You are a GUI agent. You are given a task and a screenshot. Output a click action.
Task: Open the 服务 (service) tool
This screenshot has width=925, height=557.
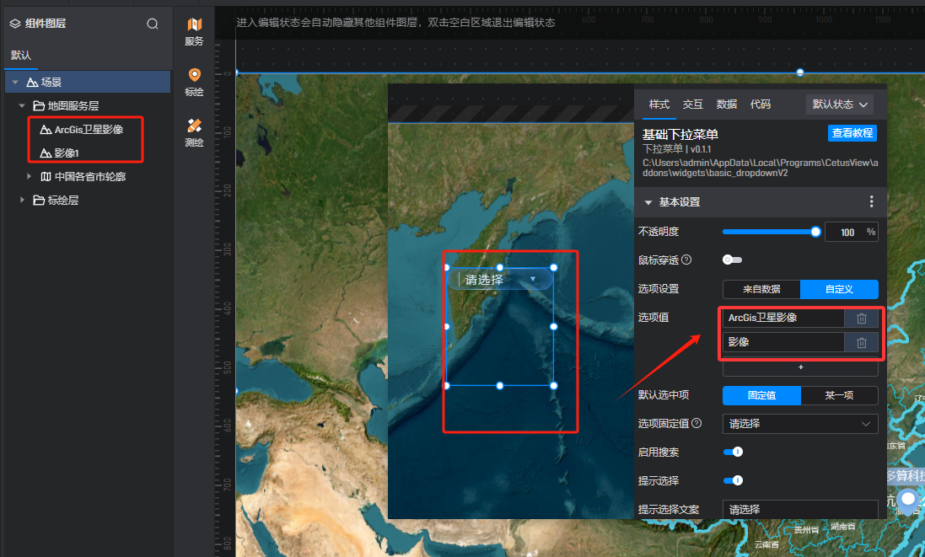click(194, 31)
